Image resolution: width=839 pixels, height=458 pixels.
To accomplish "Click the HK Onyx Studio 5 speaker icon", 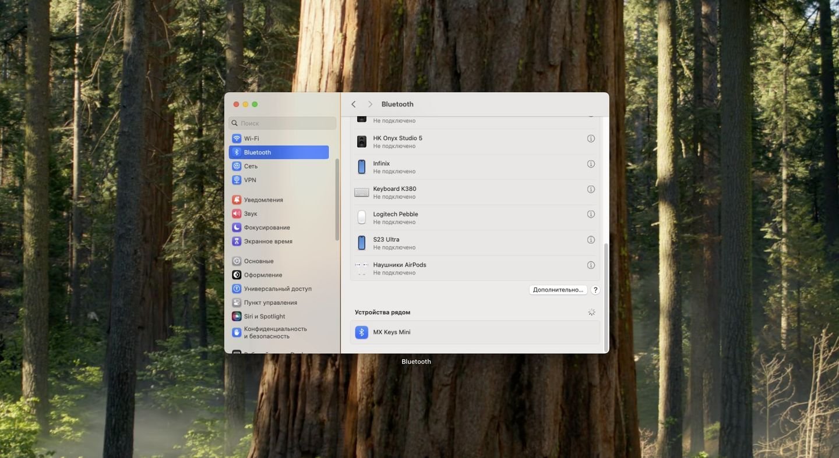I will 362,141.
